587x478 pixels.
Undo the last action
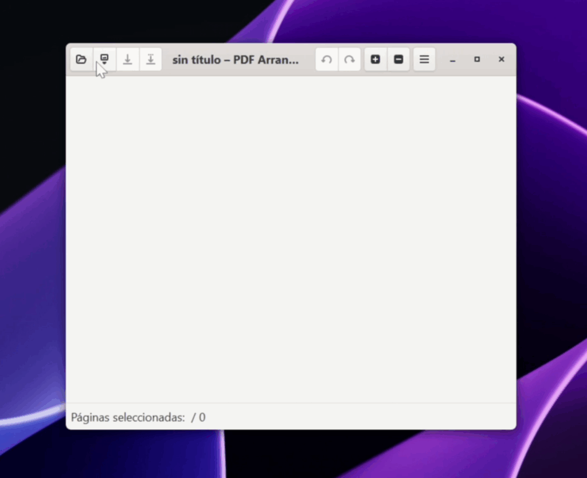coord(327,59)
